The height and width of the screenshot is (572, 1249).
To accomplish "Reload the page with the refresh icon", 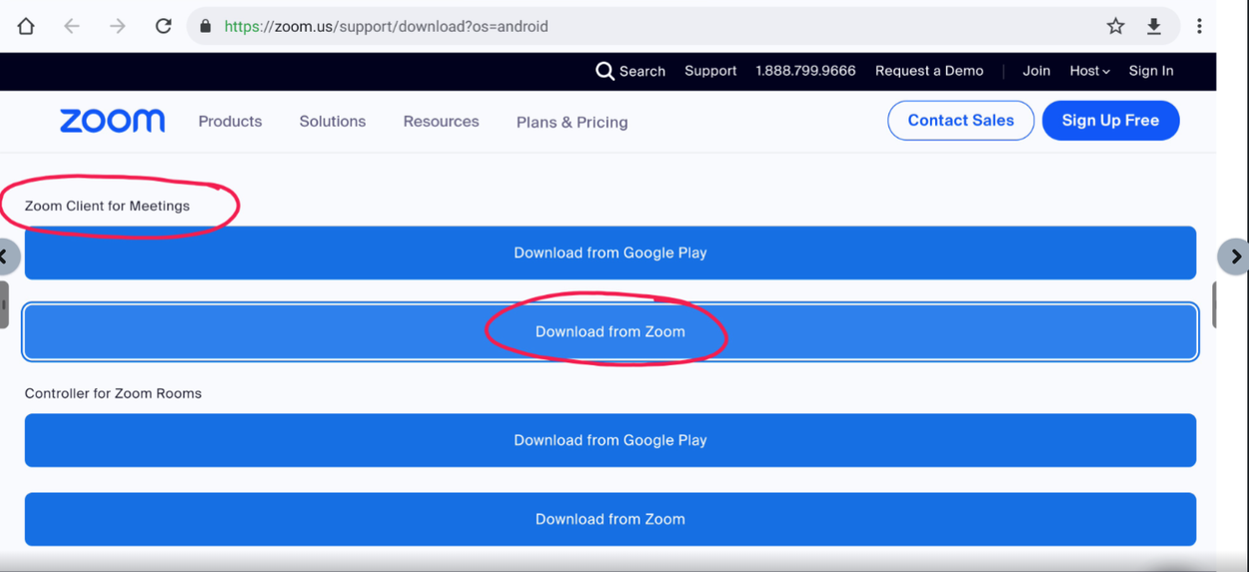I will click(163, 27).
